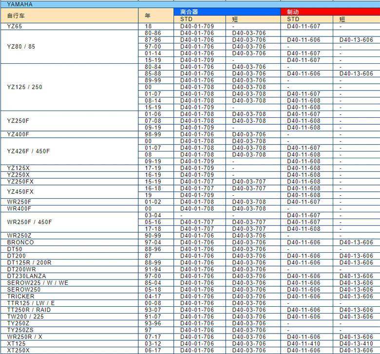Click the 80-84 year cell
Image resolution: width=380 pixels, height=354 pixels.
156,67
